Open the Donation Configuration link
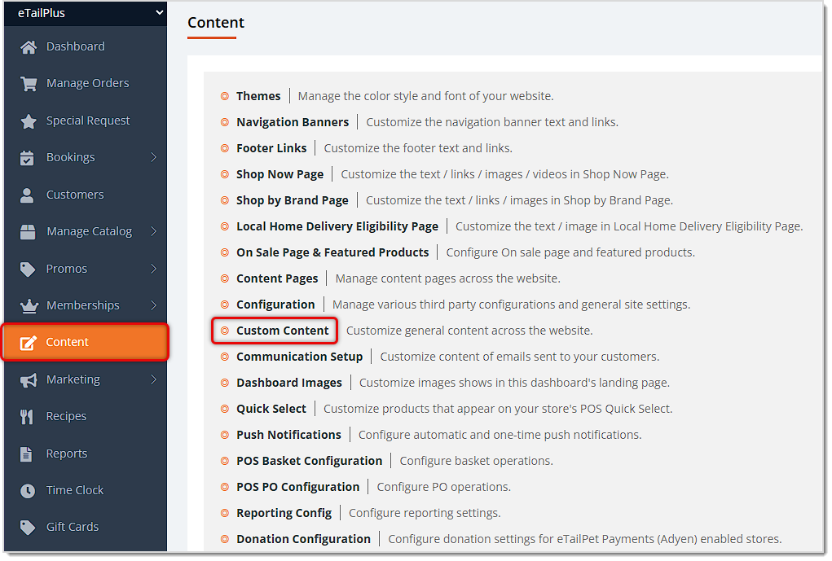 click(303, 539)
